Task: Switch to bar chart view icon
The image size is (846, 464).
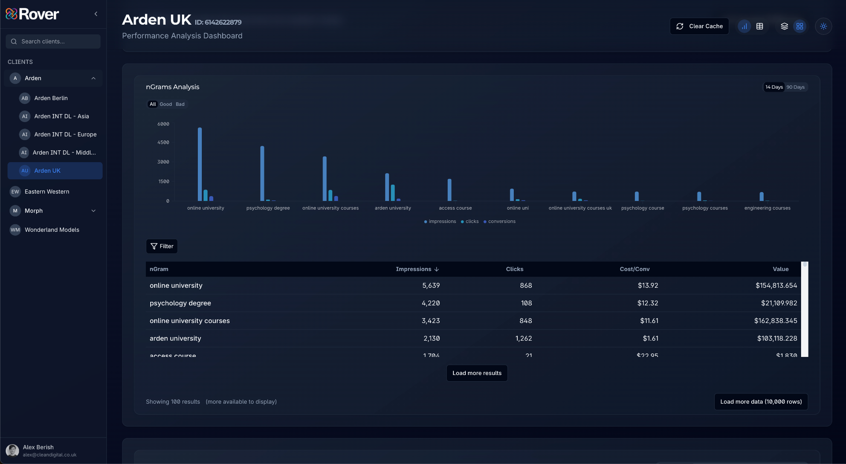Action: (744, 26)
